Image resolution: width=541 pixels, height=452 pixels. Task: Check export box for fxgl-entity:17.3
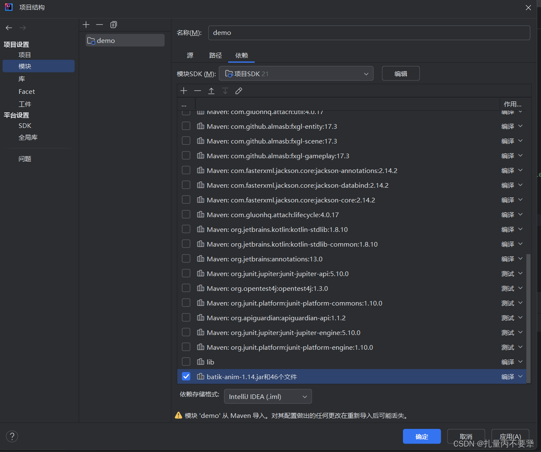coord(186,126)
